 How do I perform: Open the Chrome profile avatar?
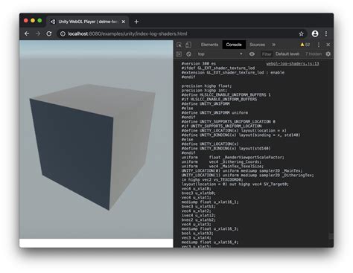coord(315,33)
